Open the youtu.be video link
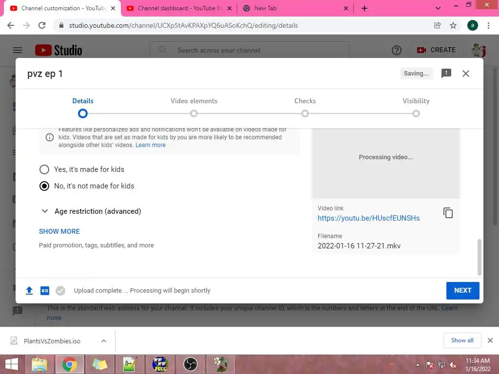Image resolution: width=499 pixels, height=374 pixels. [x=368, y=218]
